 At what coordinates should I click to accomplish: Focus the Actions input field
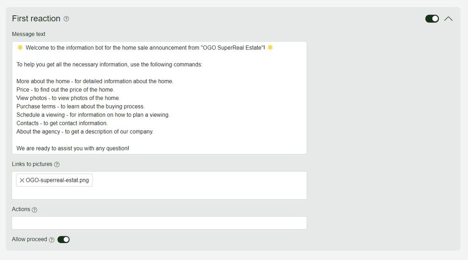pos(159,223)
